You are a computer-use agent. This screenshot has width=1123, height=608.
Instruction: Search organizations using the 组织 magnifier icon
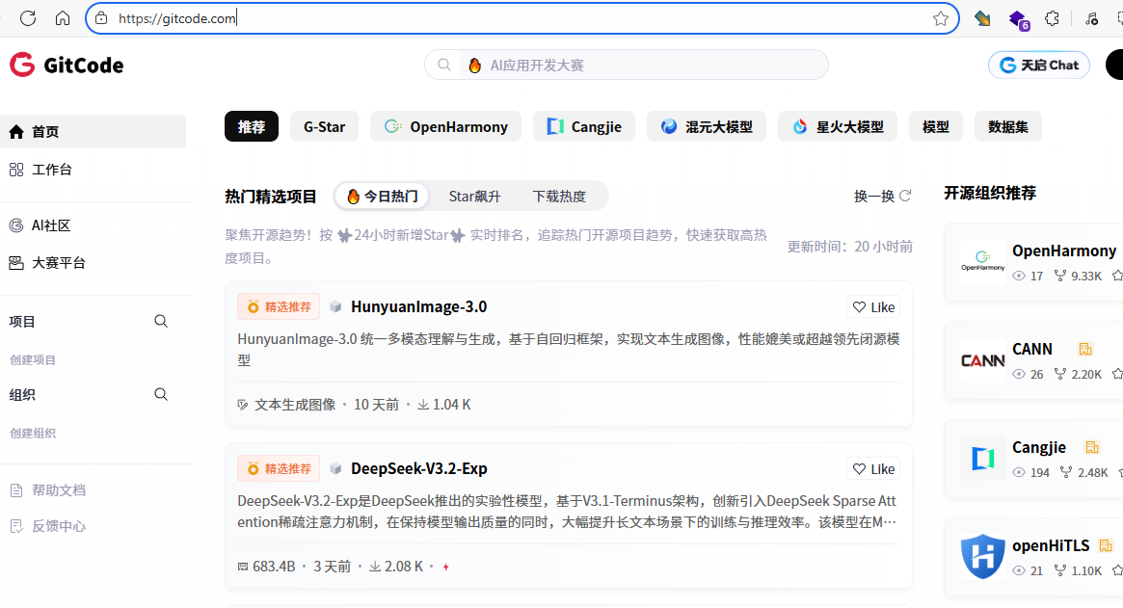[161, 395]
